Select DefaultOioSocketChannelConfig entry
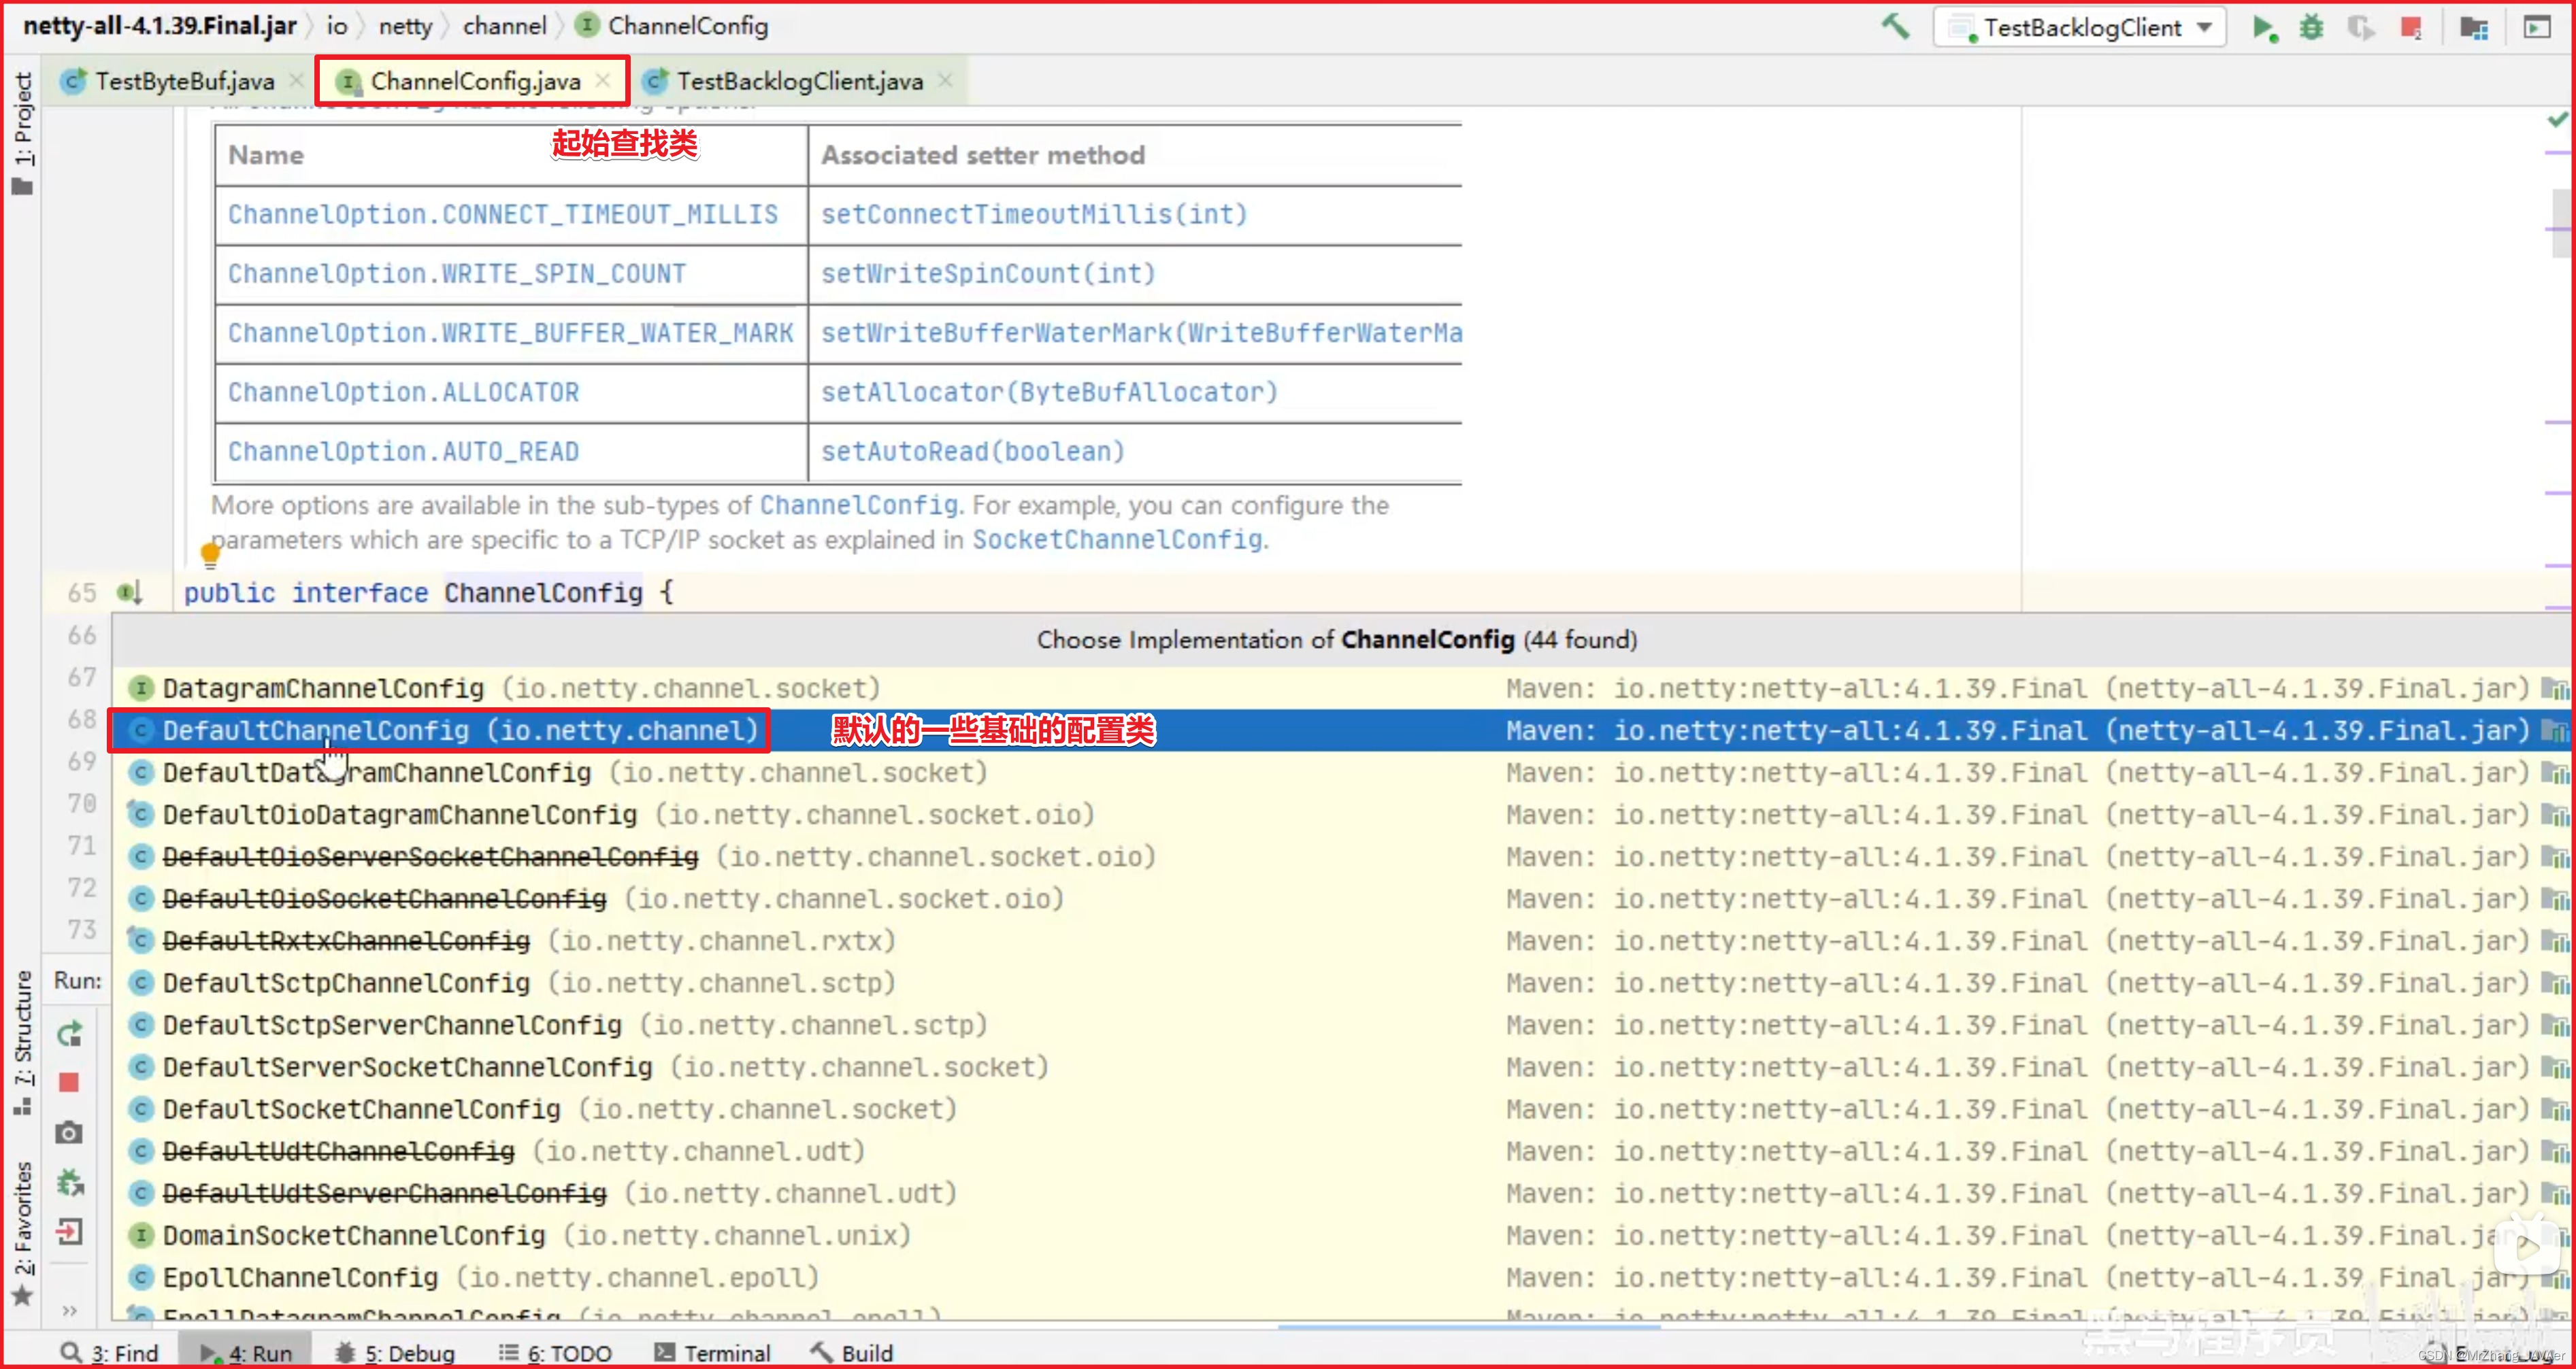Image resolution: width=2576 pixels, height=1369 pixels. pyautogui.click(x=1340, y=898)
